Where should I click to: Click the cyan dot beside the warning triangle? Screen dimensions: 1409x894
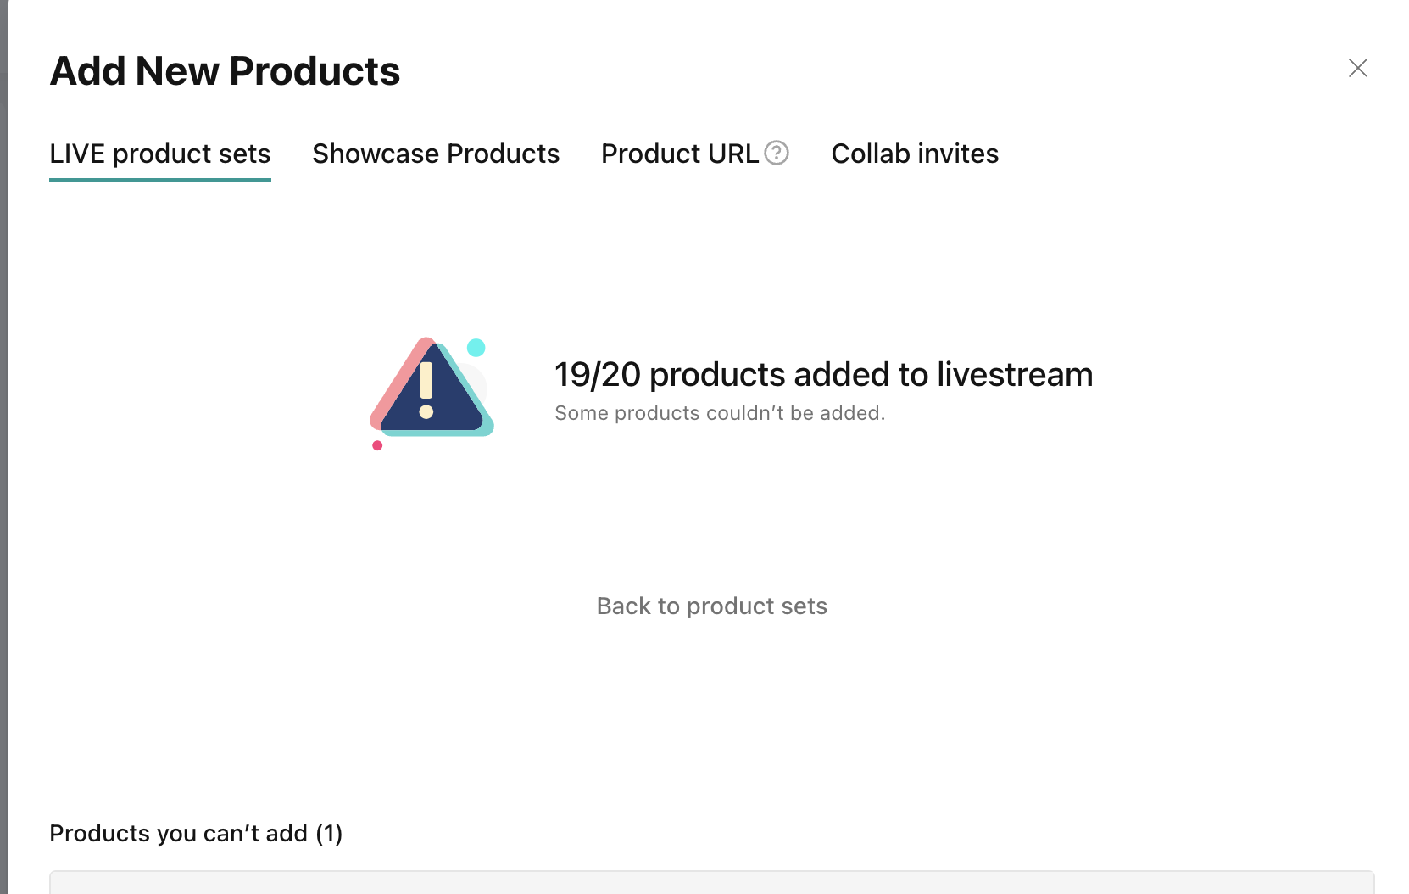click(476, 347)
